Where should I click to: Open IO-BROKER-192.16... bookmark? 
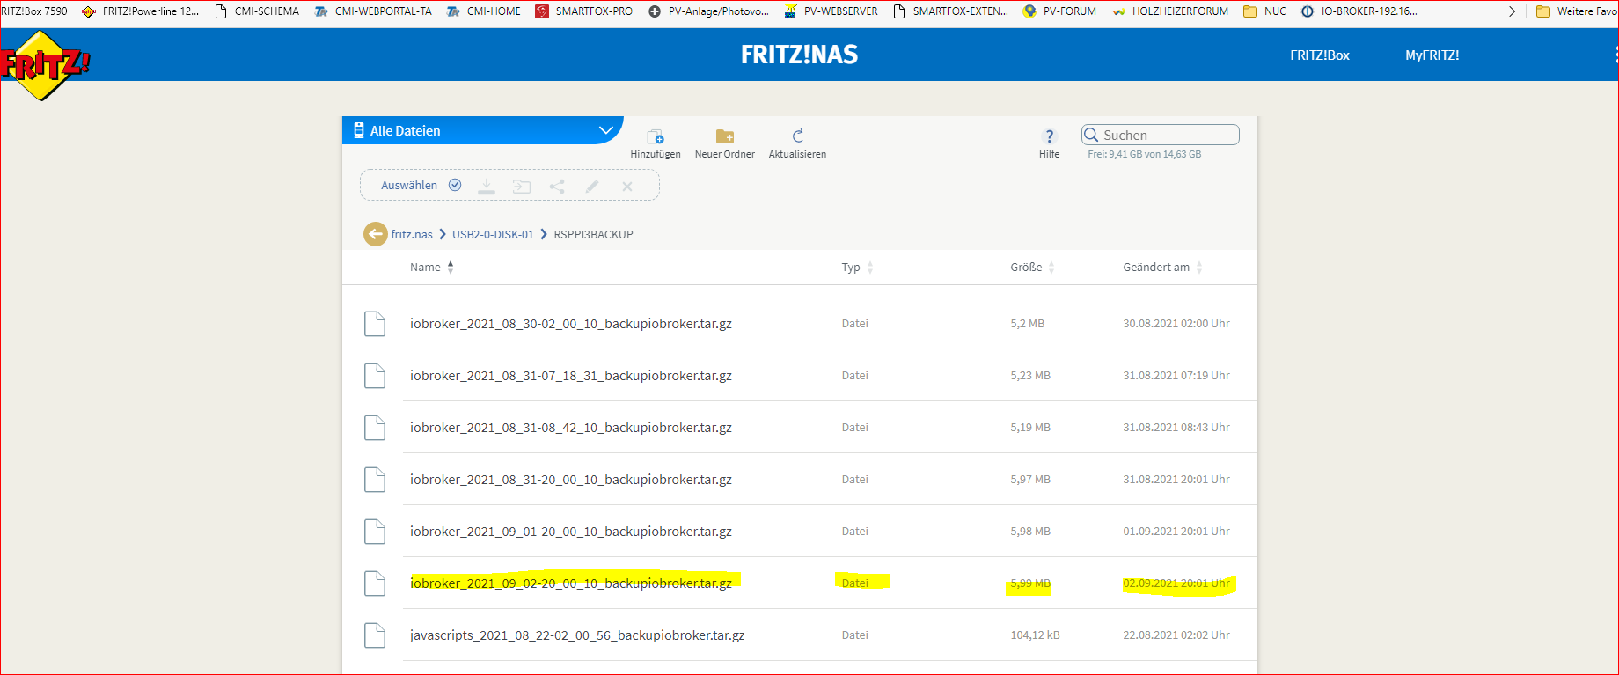(1359, 11)
